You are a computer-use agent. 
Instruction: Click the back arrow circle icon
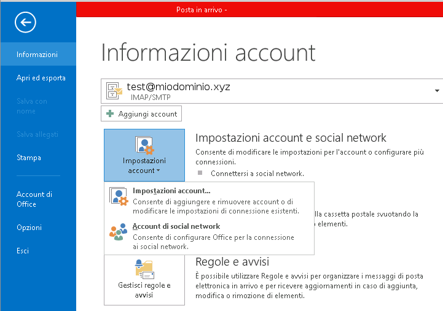[x=25, y=22]
